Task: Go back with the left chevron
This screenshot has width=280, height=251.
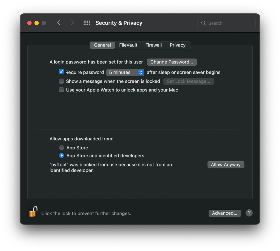Action: (x=59, y=23)
